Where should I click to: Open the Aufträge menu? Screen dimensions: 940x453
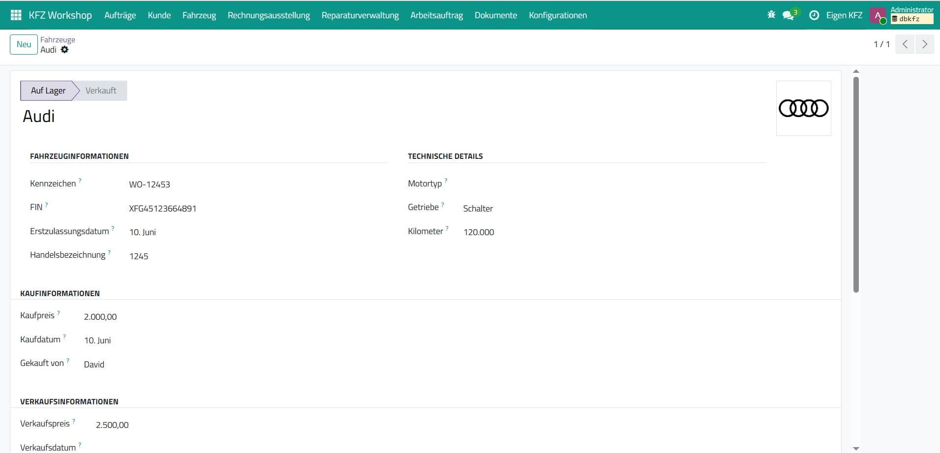coord(120,15)
